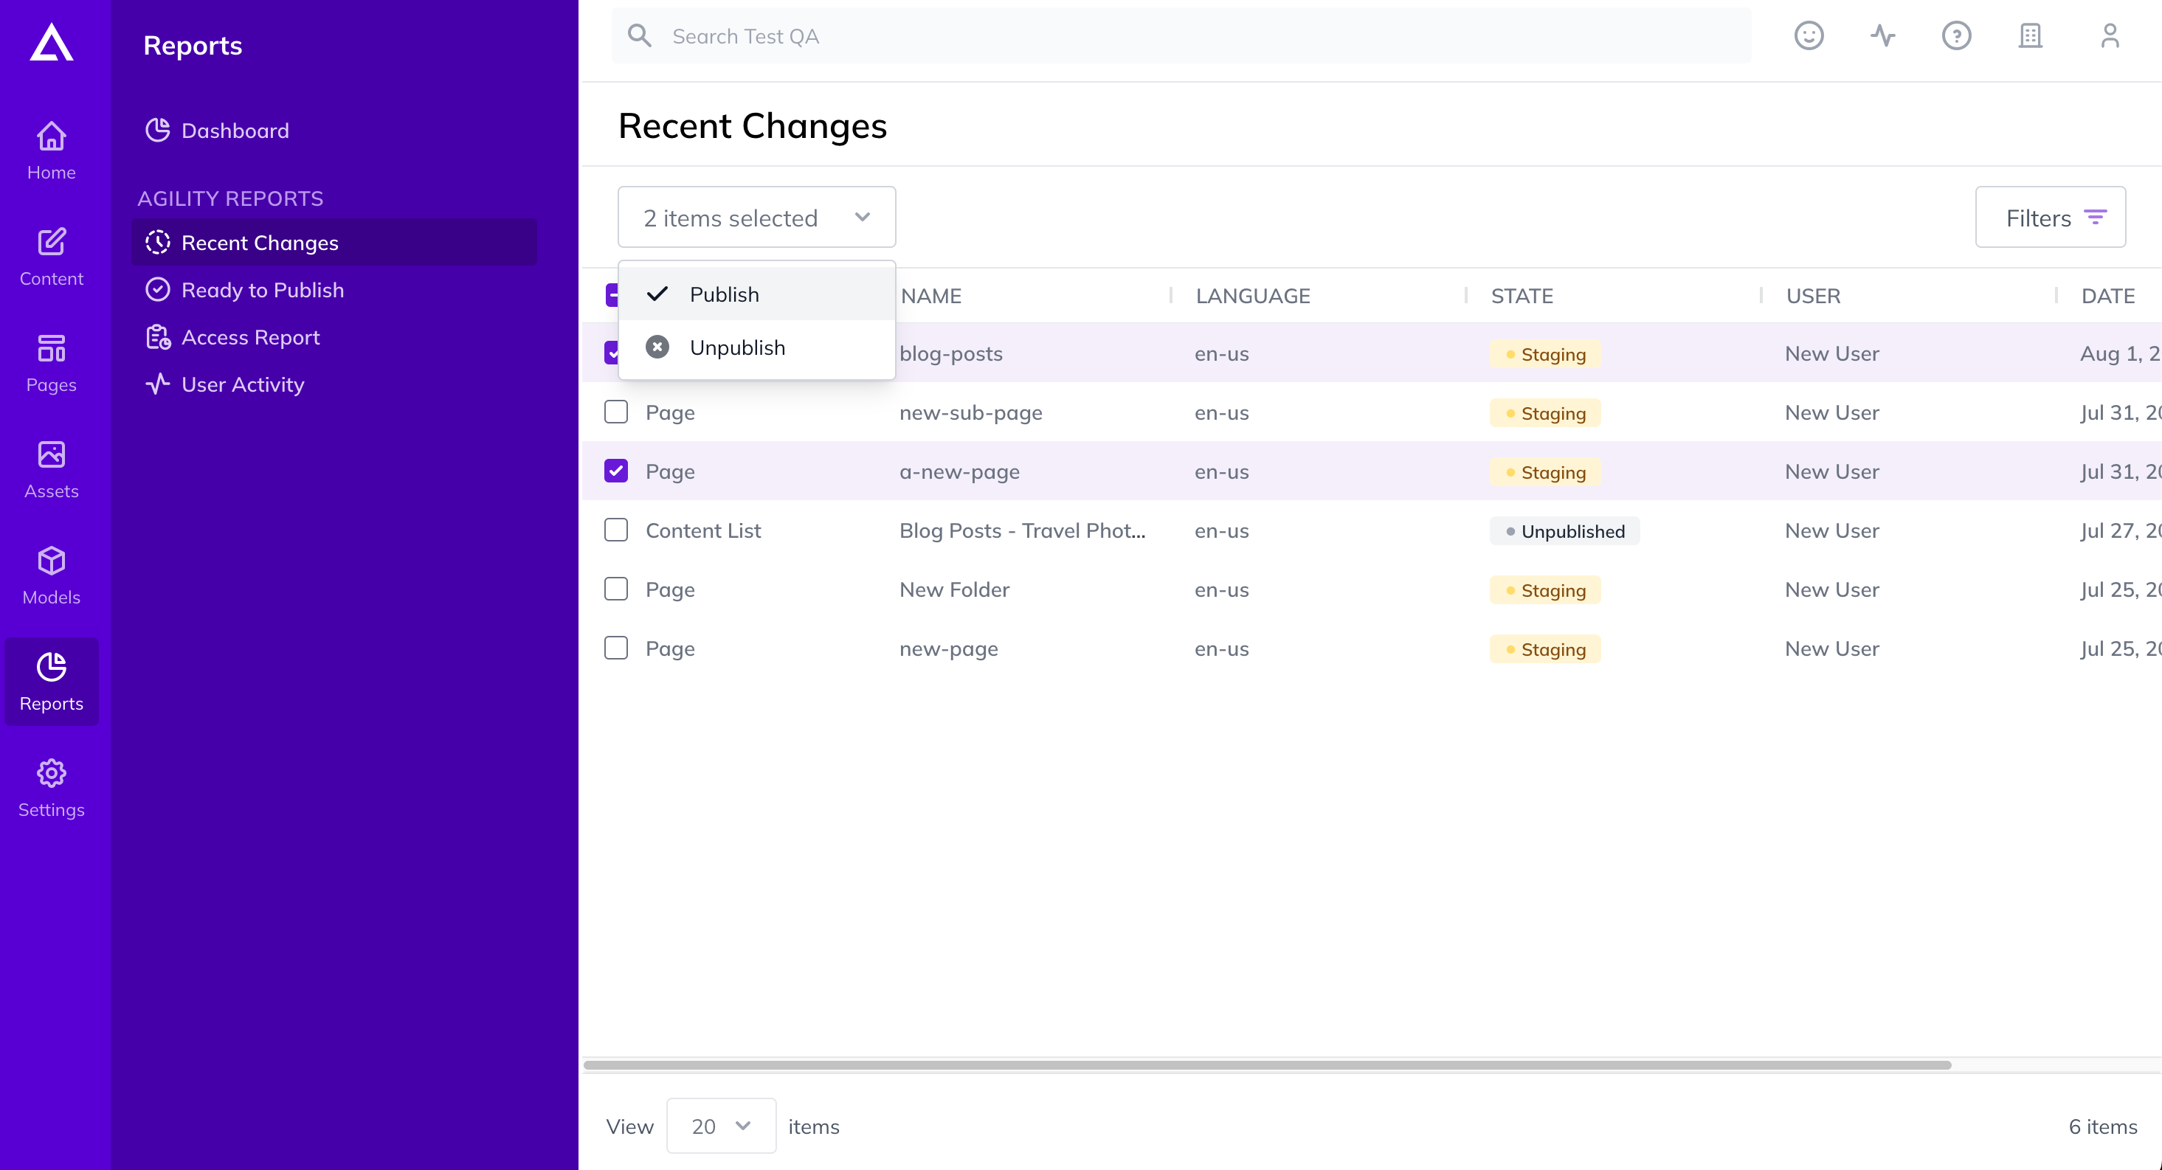Image resolution: width=2162 pixels, height=1170 pixels.
Task: Open User Activity report
Action: pyautogui.click(x=224, y=384)
